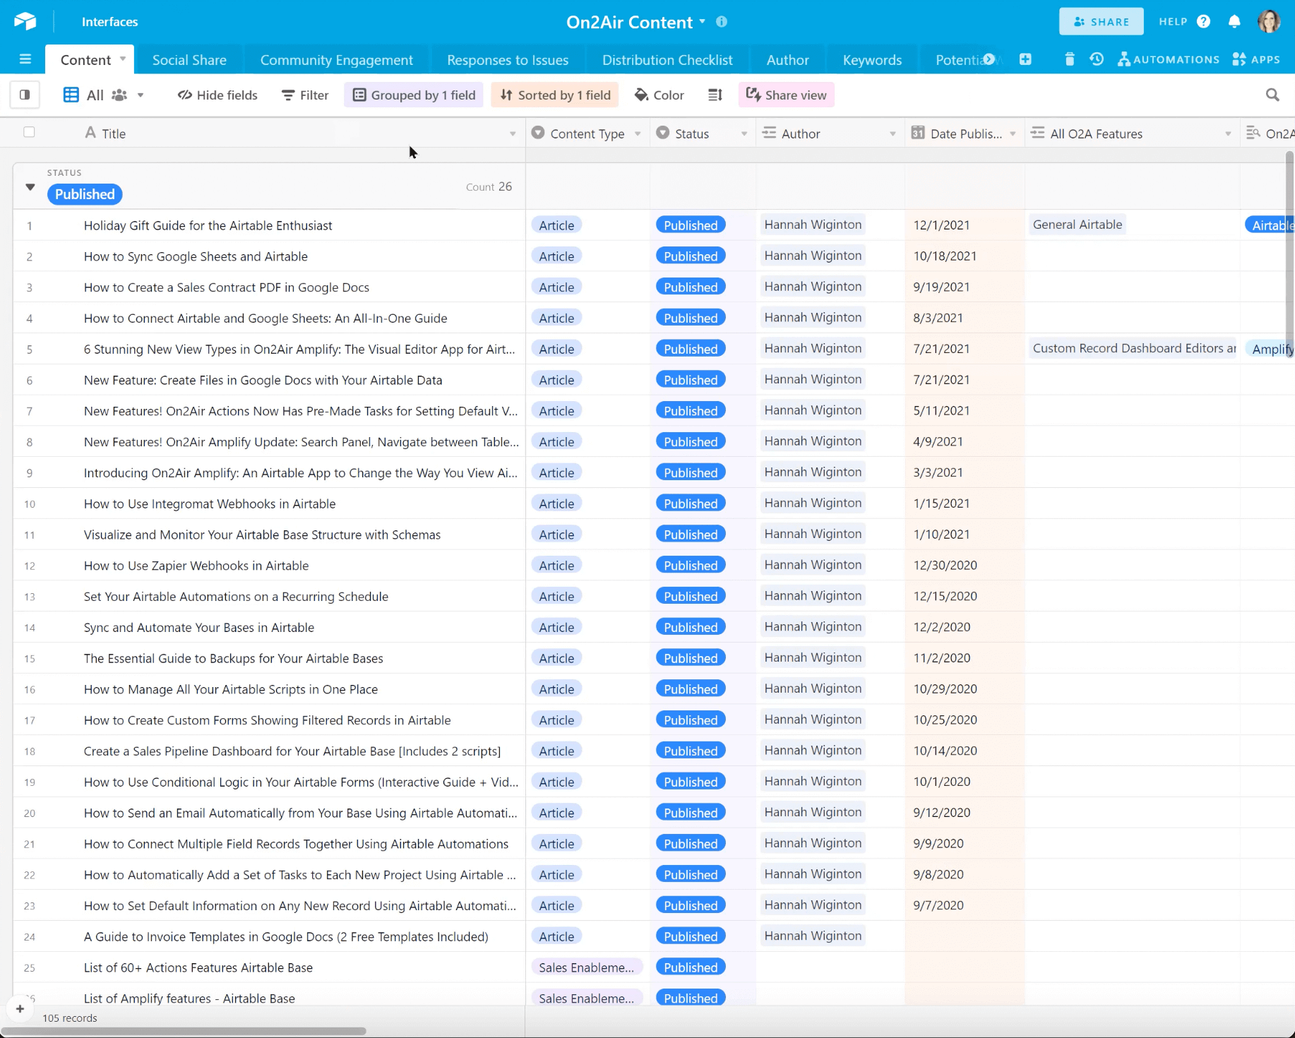Click the Article tag in row 9
Image resolution: width=1295 pixels, height=1038 pixels.
[556, 472]
